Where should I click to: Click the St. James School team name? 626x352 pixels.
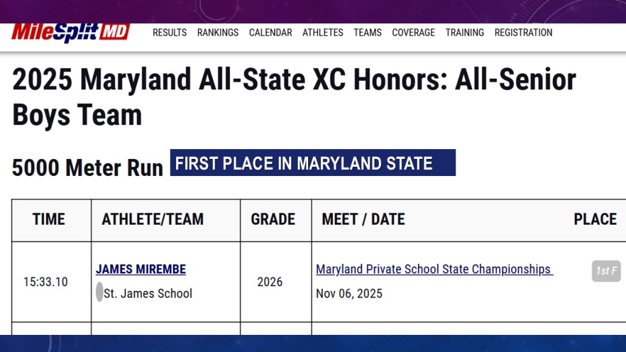[148, 293]
